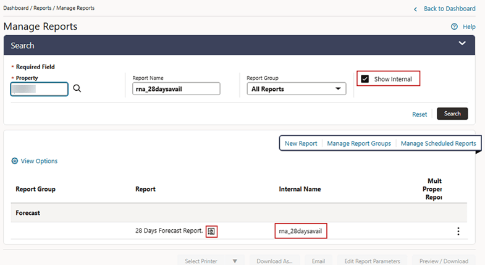Collapse the Search panel chevron
Screen dimensions: 485x265
click(x=462, y=43)
